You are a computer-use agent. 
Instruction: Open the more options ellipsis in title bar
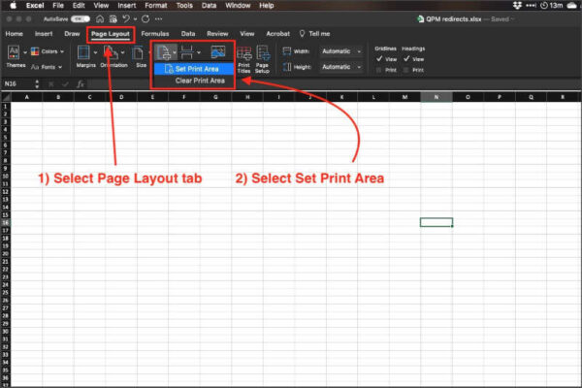point(159,19)
